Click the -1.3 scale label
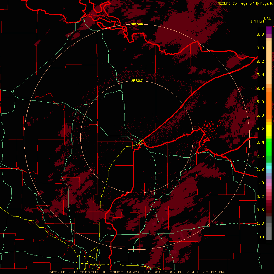The image size is (274, 274). coord(259,223)
